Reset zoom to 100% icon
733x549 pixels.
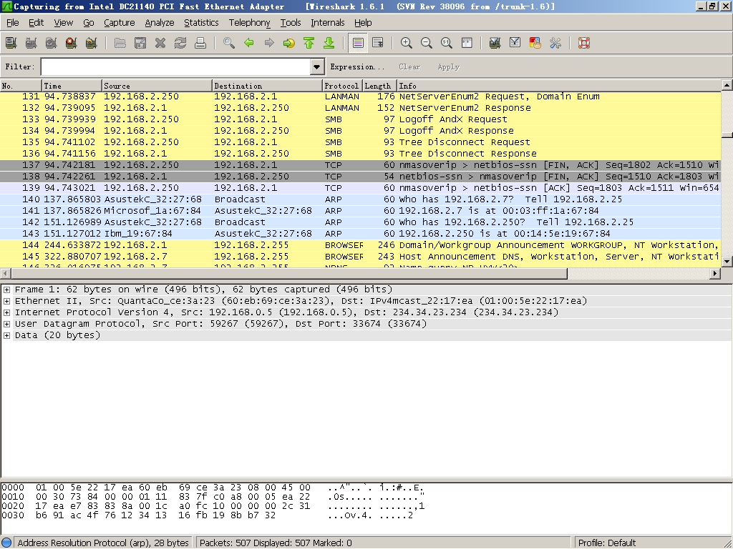(447, 43)
